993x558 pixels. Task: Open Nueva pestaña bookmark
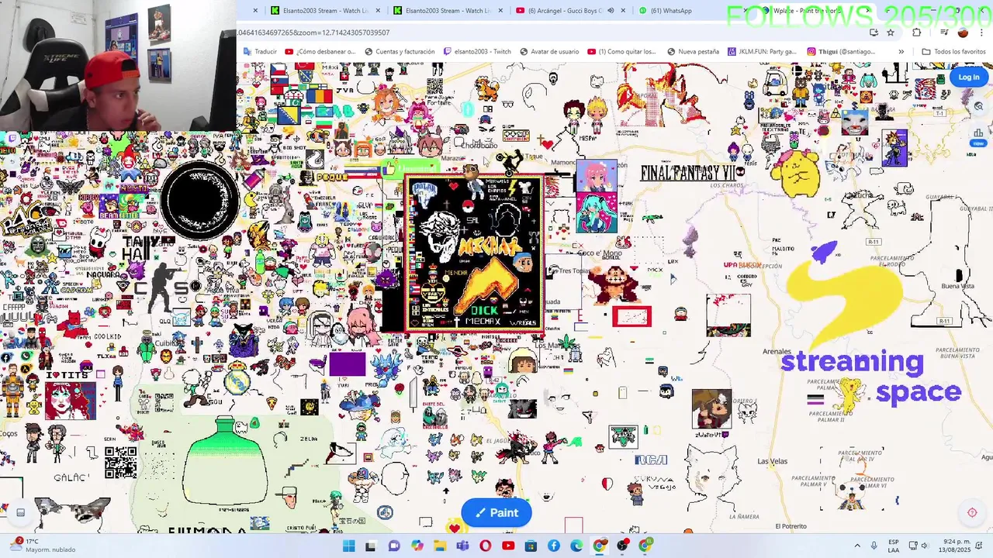tap(693, 52)
